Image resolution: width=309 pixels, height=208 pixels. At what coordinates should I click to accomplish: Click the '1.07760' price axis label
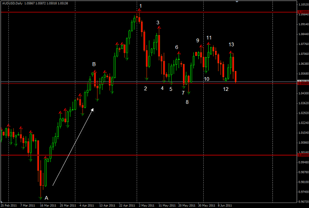click(x=304, y=44)
